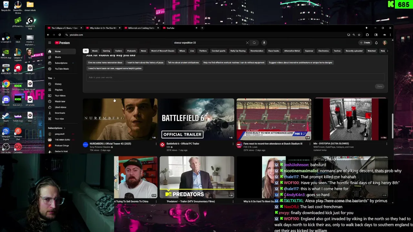Open the browser three-dot menu

[390, 35]
